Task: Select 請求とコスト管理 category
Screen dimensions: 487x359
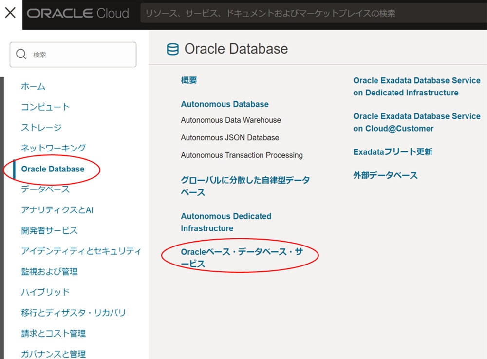Action: point(54,333)
